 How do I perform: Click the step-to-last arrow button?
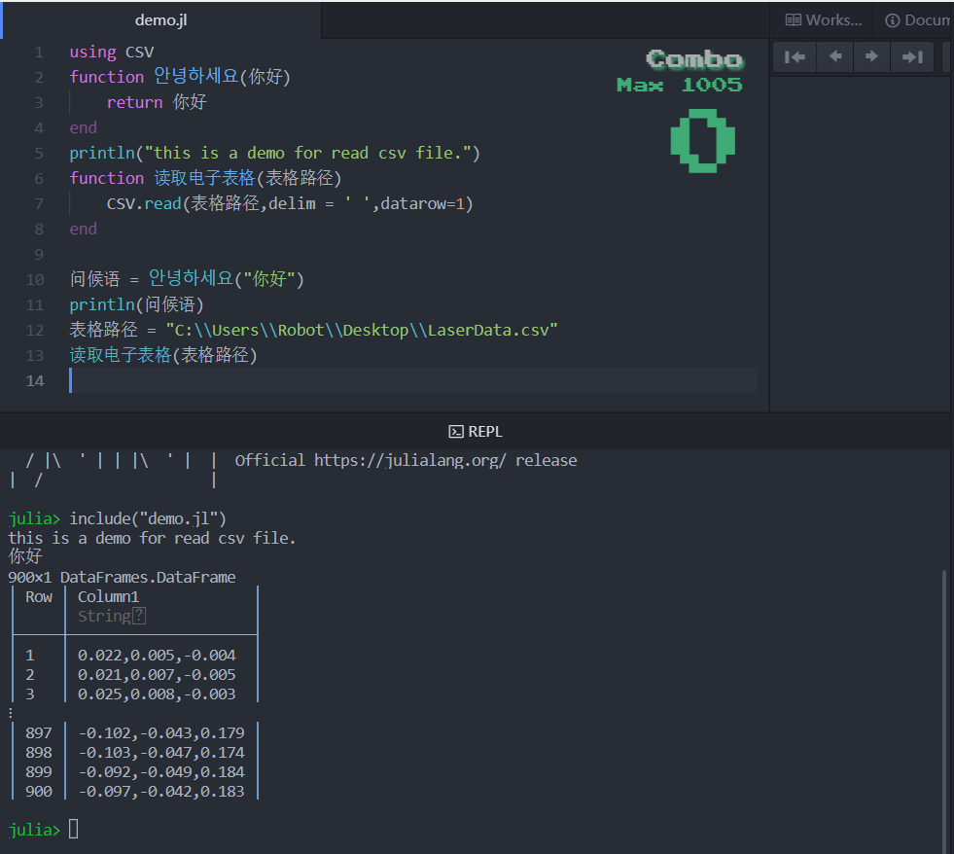coord(910,56)
